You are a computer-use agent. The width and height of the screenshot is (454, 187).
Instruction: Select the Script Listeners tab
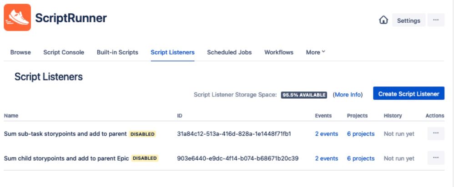(x=172, y=52)
